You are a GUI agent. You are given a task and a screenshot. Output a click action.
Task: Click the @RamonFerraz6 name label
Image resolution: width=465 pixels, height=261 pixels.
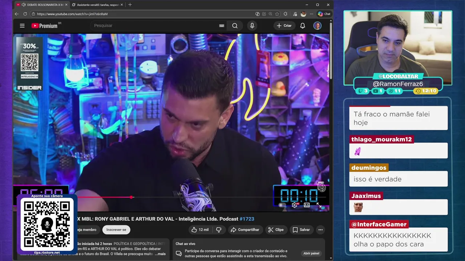[x=398, y=84]
